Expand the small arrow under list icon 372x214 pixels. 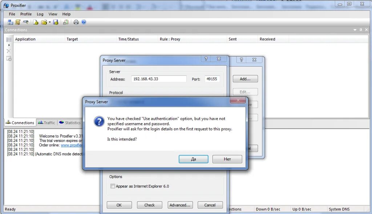pos(9,45)
